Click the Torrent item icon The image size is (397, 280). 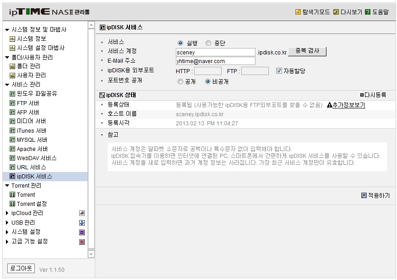[12, 195]
